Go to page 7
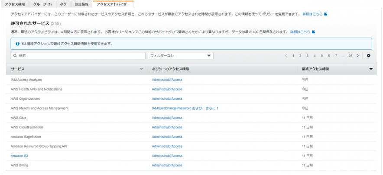 [336, 56]
